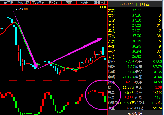Click the 603027 千禾味业 stock title

135,5
